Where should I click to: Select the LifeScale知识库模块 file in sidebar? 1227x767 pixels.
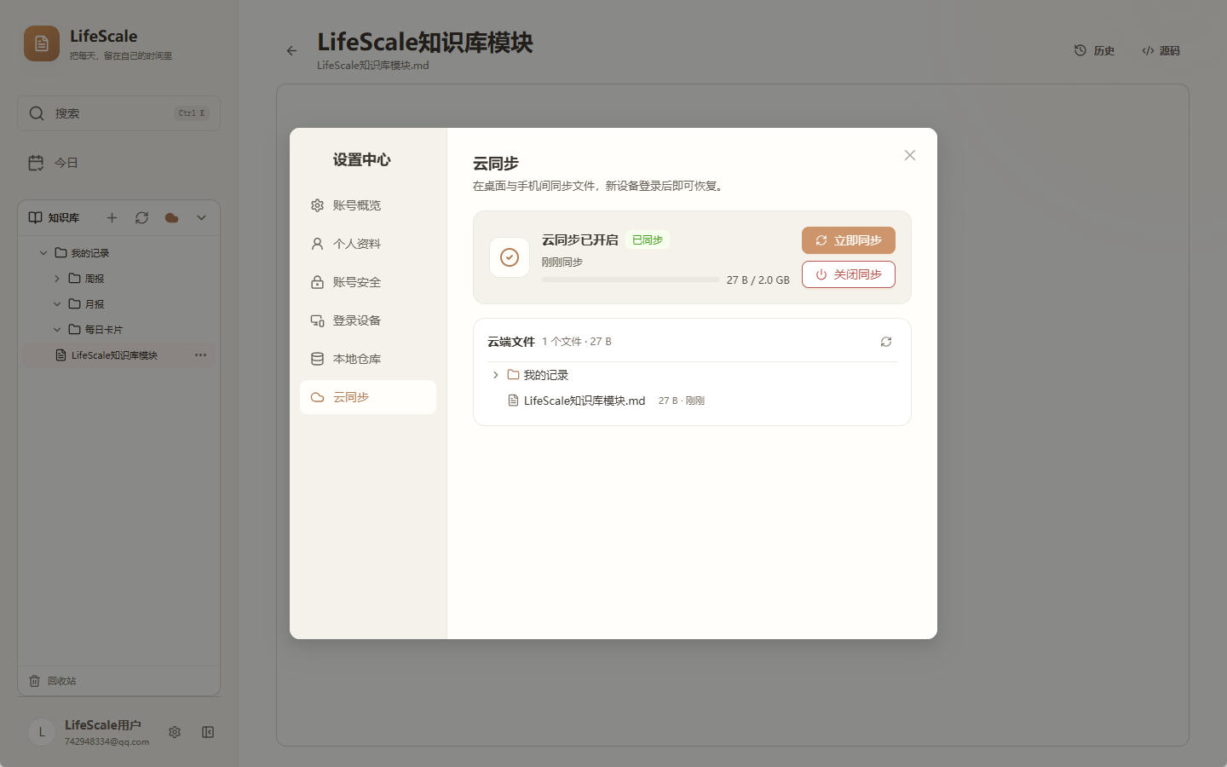[x=118, y=355]
